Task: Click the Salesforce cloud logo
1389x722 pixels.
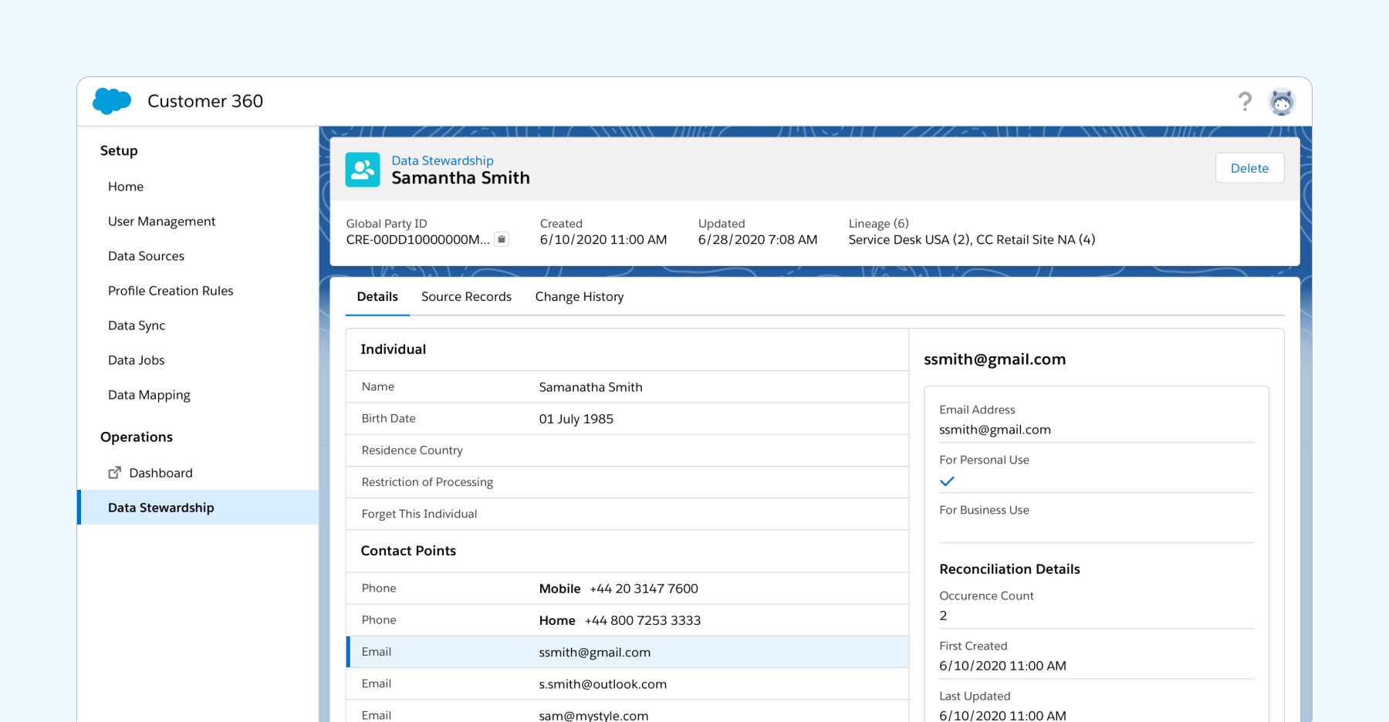Action: tap(111, 101)
